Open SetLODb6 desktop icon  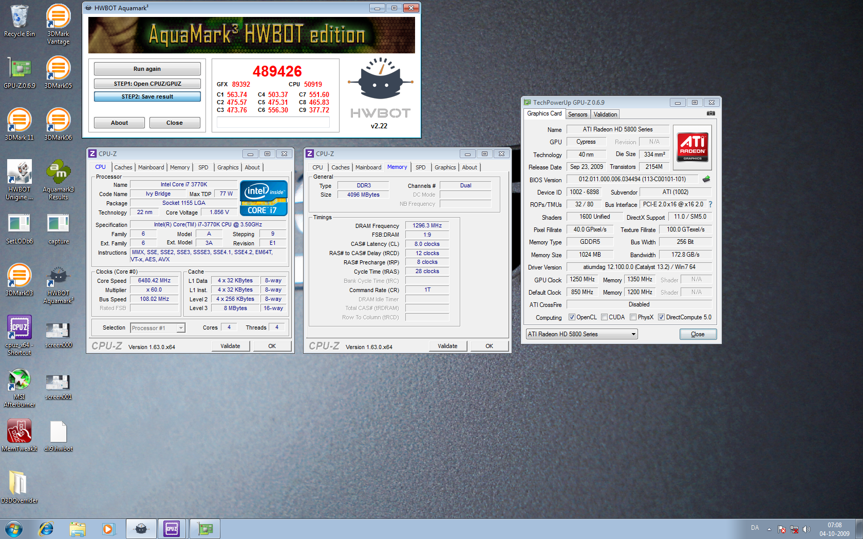[x=20, y=228]
